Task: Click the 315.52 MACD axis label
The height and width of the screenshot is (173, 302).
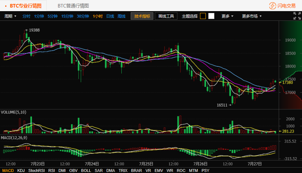Action: tap(290, 141)
